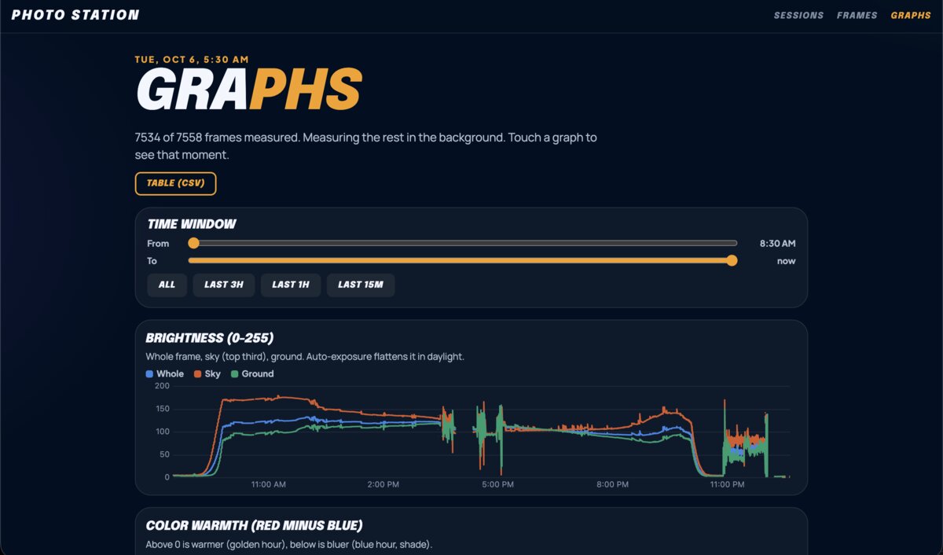Click the '7534 of 7558 frames measured' text
Screen dimensions: 943x555
tap(216, 138)
